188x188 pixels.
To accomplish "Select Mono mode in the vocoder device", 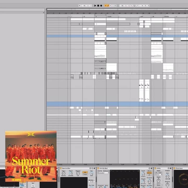I will coord(149,171).
